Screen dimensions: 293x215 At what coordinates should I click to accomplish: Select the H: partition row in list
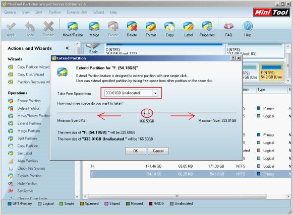[x=191, y=166]
